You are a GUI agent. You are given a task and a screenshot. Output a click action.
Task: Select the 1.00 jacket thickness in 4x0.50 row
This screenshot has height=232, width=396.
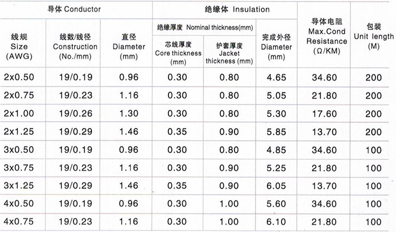tap(229, 204)
